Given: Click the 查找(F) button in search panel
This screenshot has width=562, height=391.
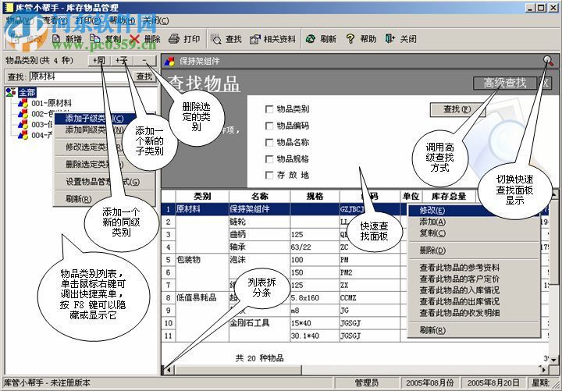Looking at the screenshot, I should point(457,109).
